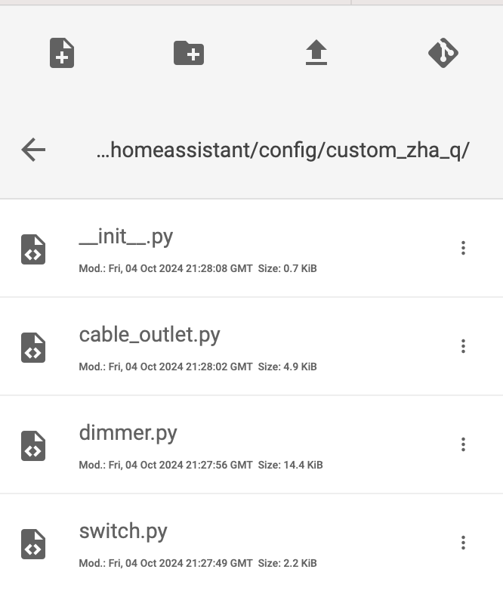Go back with the left arrow
503x591 pixels.
point(33,150)
